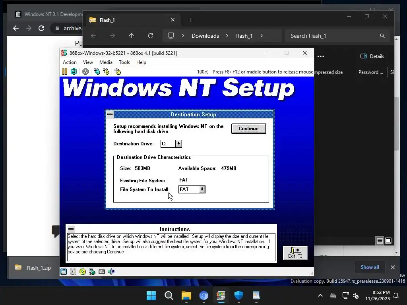
Task: Toggle the Explorer Details pane
Action: [x=372, y=56]
